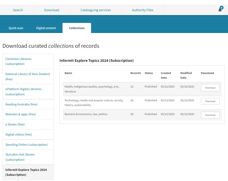Select StoryBox Hub Stories (subscription)
Viewport: 228px width, 181px height.
click(x=20, y=157)
